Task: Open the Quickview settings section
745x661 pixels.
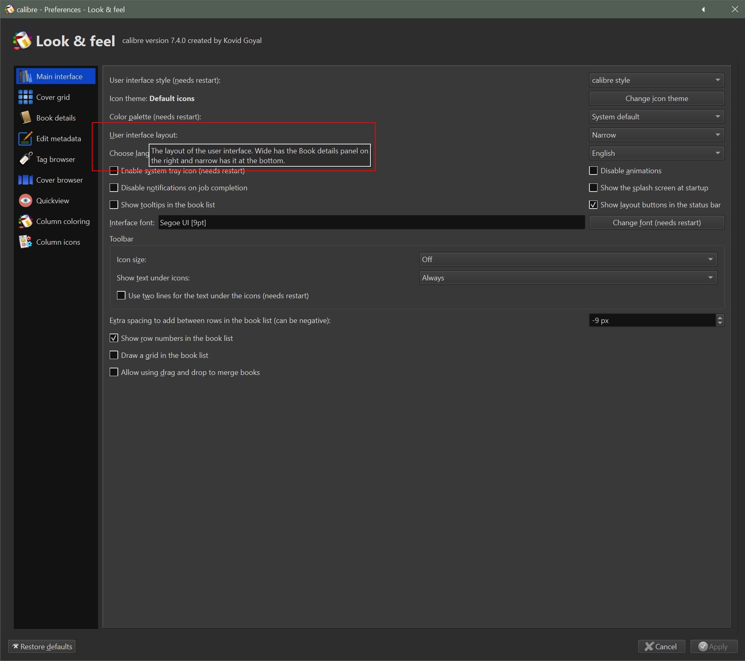Action: (x=56, y=200)
